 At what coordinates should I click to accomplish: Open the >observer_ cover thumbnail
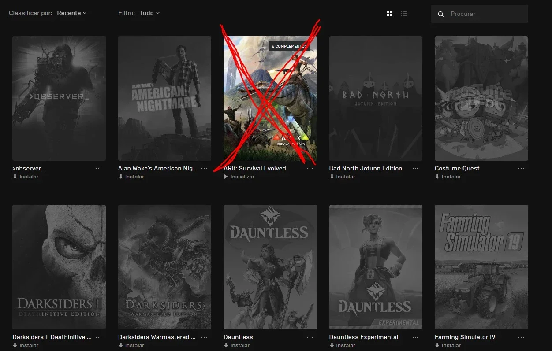pos(59,98)
